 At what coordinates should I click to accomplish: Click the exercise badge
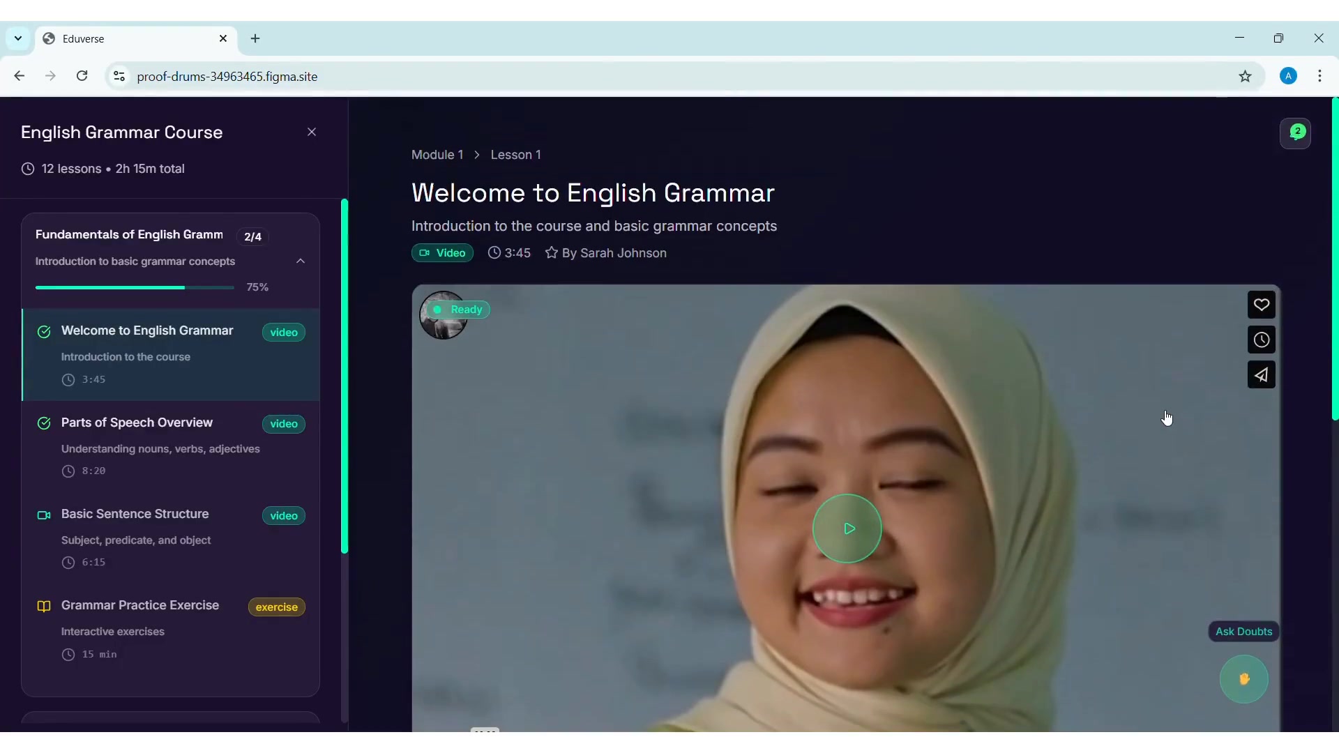coord(277,607)
